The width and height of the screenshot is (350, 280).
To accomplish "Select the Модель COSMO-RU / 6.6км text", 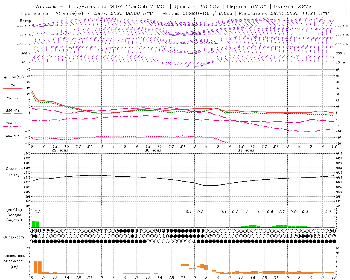I will point(197,13).
